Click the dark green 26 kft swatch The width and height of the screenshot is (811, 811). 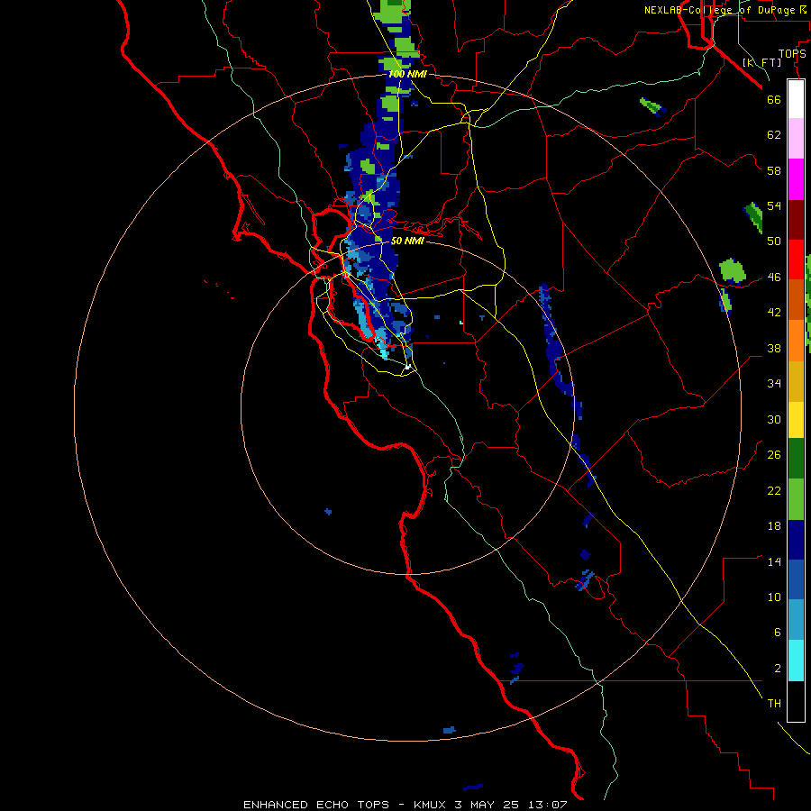tap(796, 459)
